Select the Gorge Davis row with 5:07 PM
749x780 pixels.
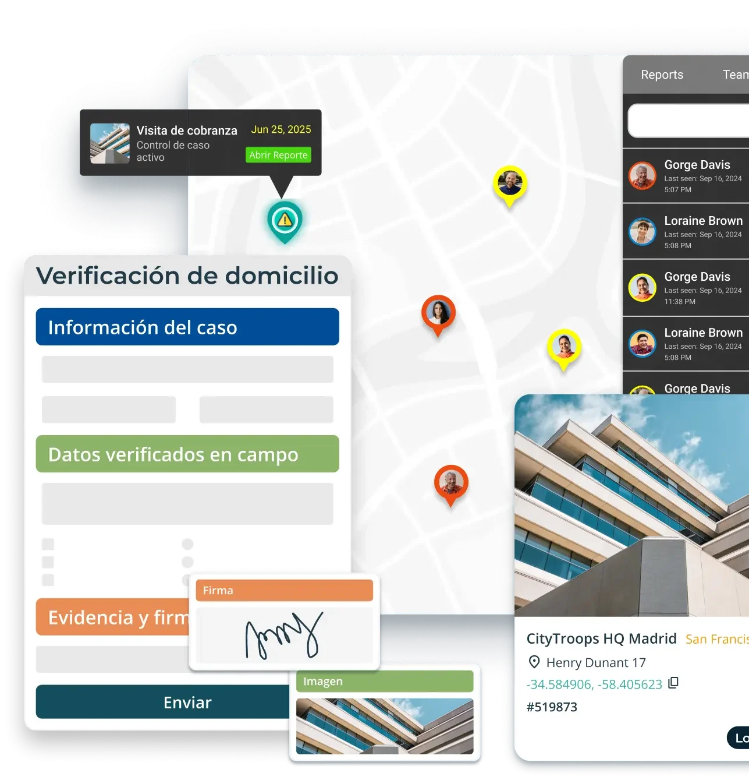point(686,176)
